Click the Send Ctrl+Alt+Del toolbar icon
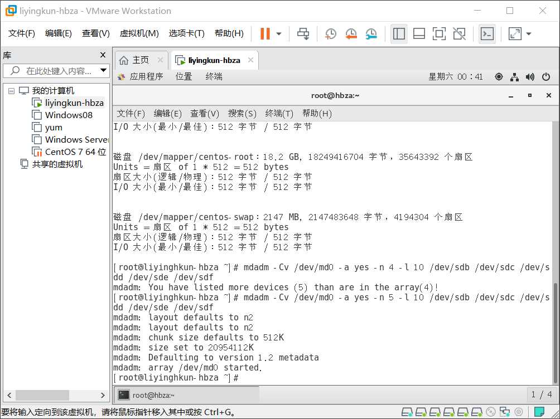The image size is (560, 419). [303, 34]
